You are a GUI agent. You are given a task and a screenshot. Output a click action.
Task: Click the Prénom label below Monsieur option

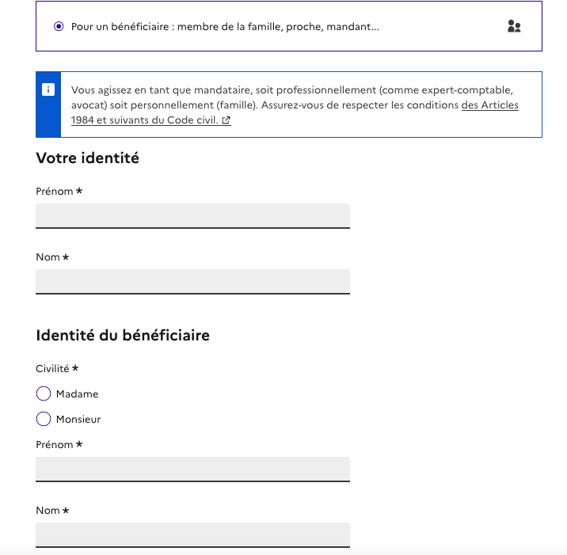[x=55, y=445]
